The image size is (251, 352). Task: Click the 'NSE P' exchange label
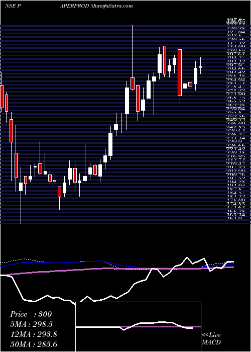click(x=13, y=6)
